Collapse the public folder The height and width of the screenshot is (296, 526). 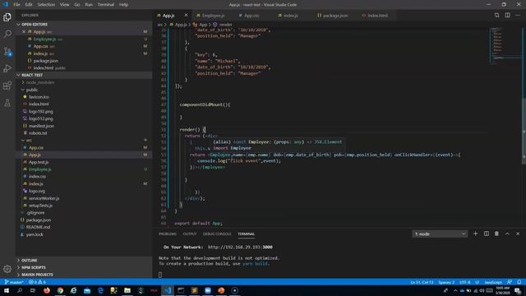(32, 90)
